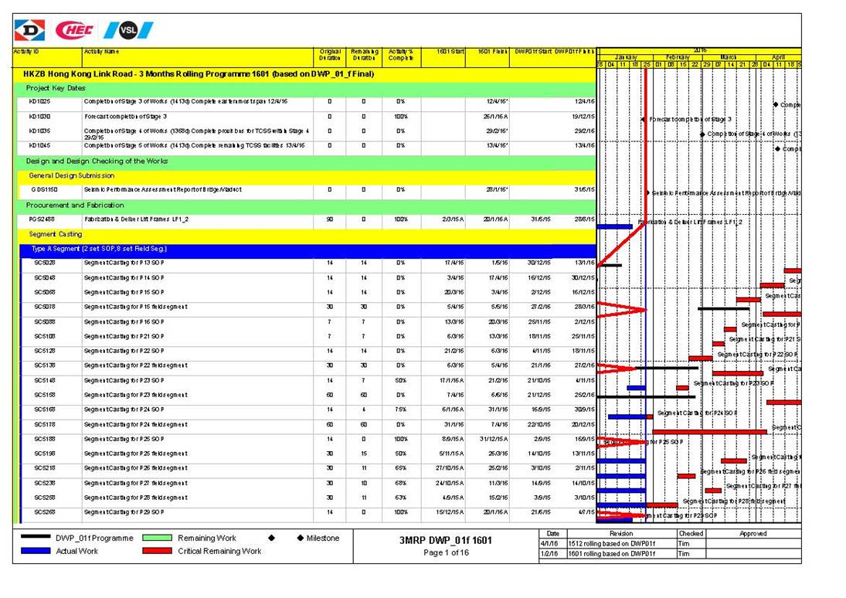Click the 3MRP DWP_01f 1601 footer title
The image size is (846, 598).
446,540
